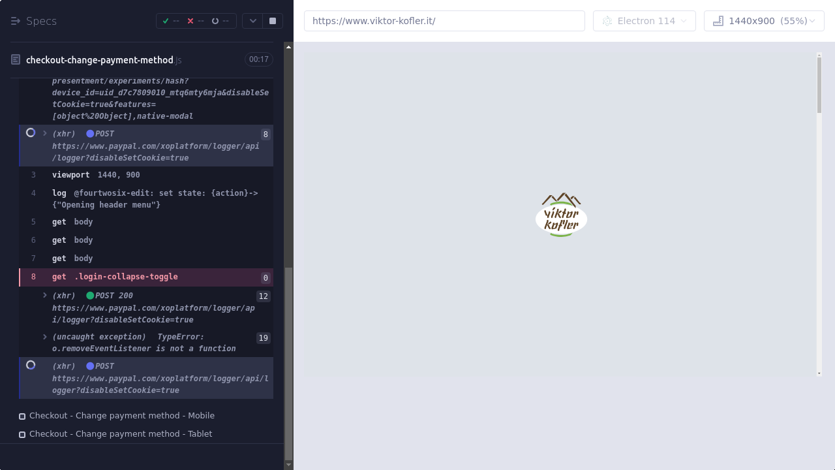This screenshot has height=470, width=835.
Task: Click the failed tests X counter
Action: 196,21
